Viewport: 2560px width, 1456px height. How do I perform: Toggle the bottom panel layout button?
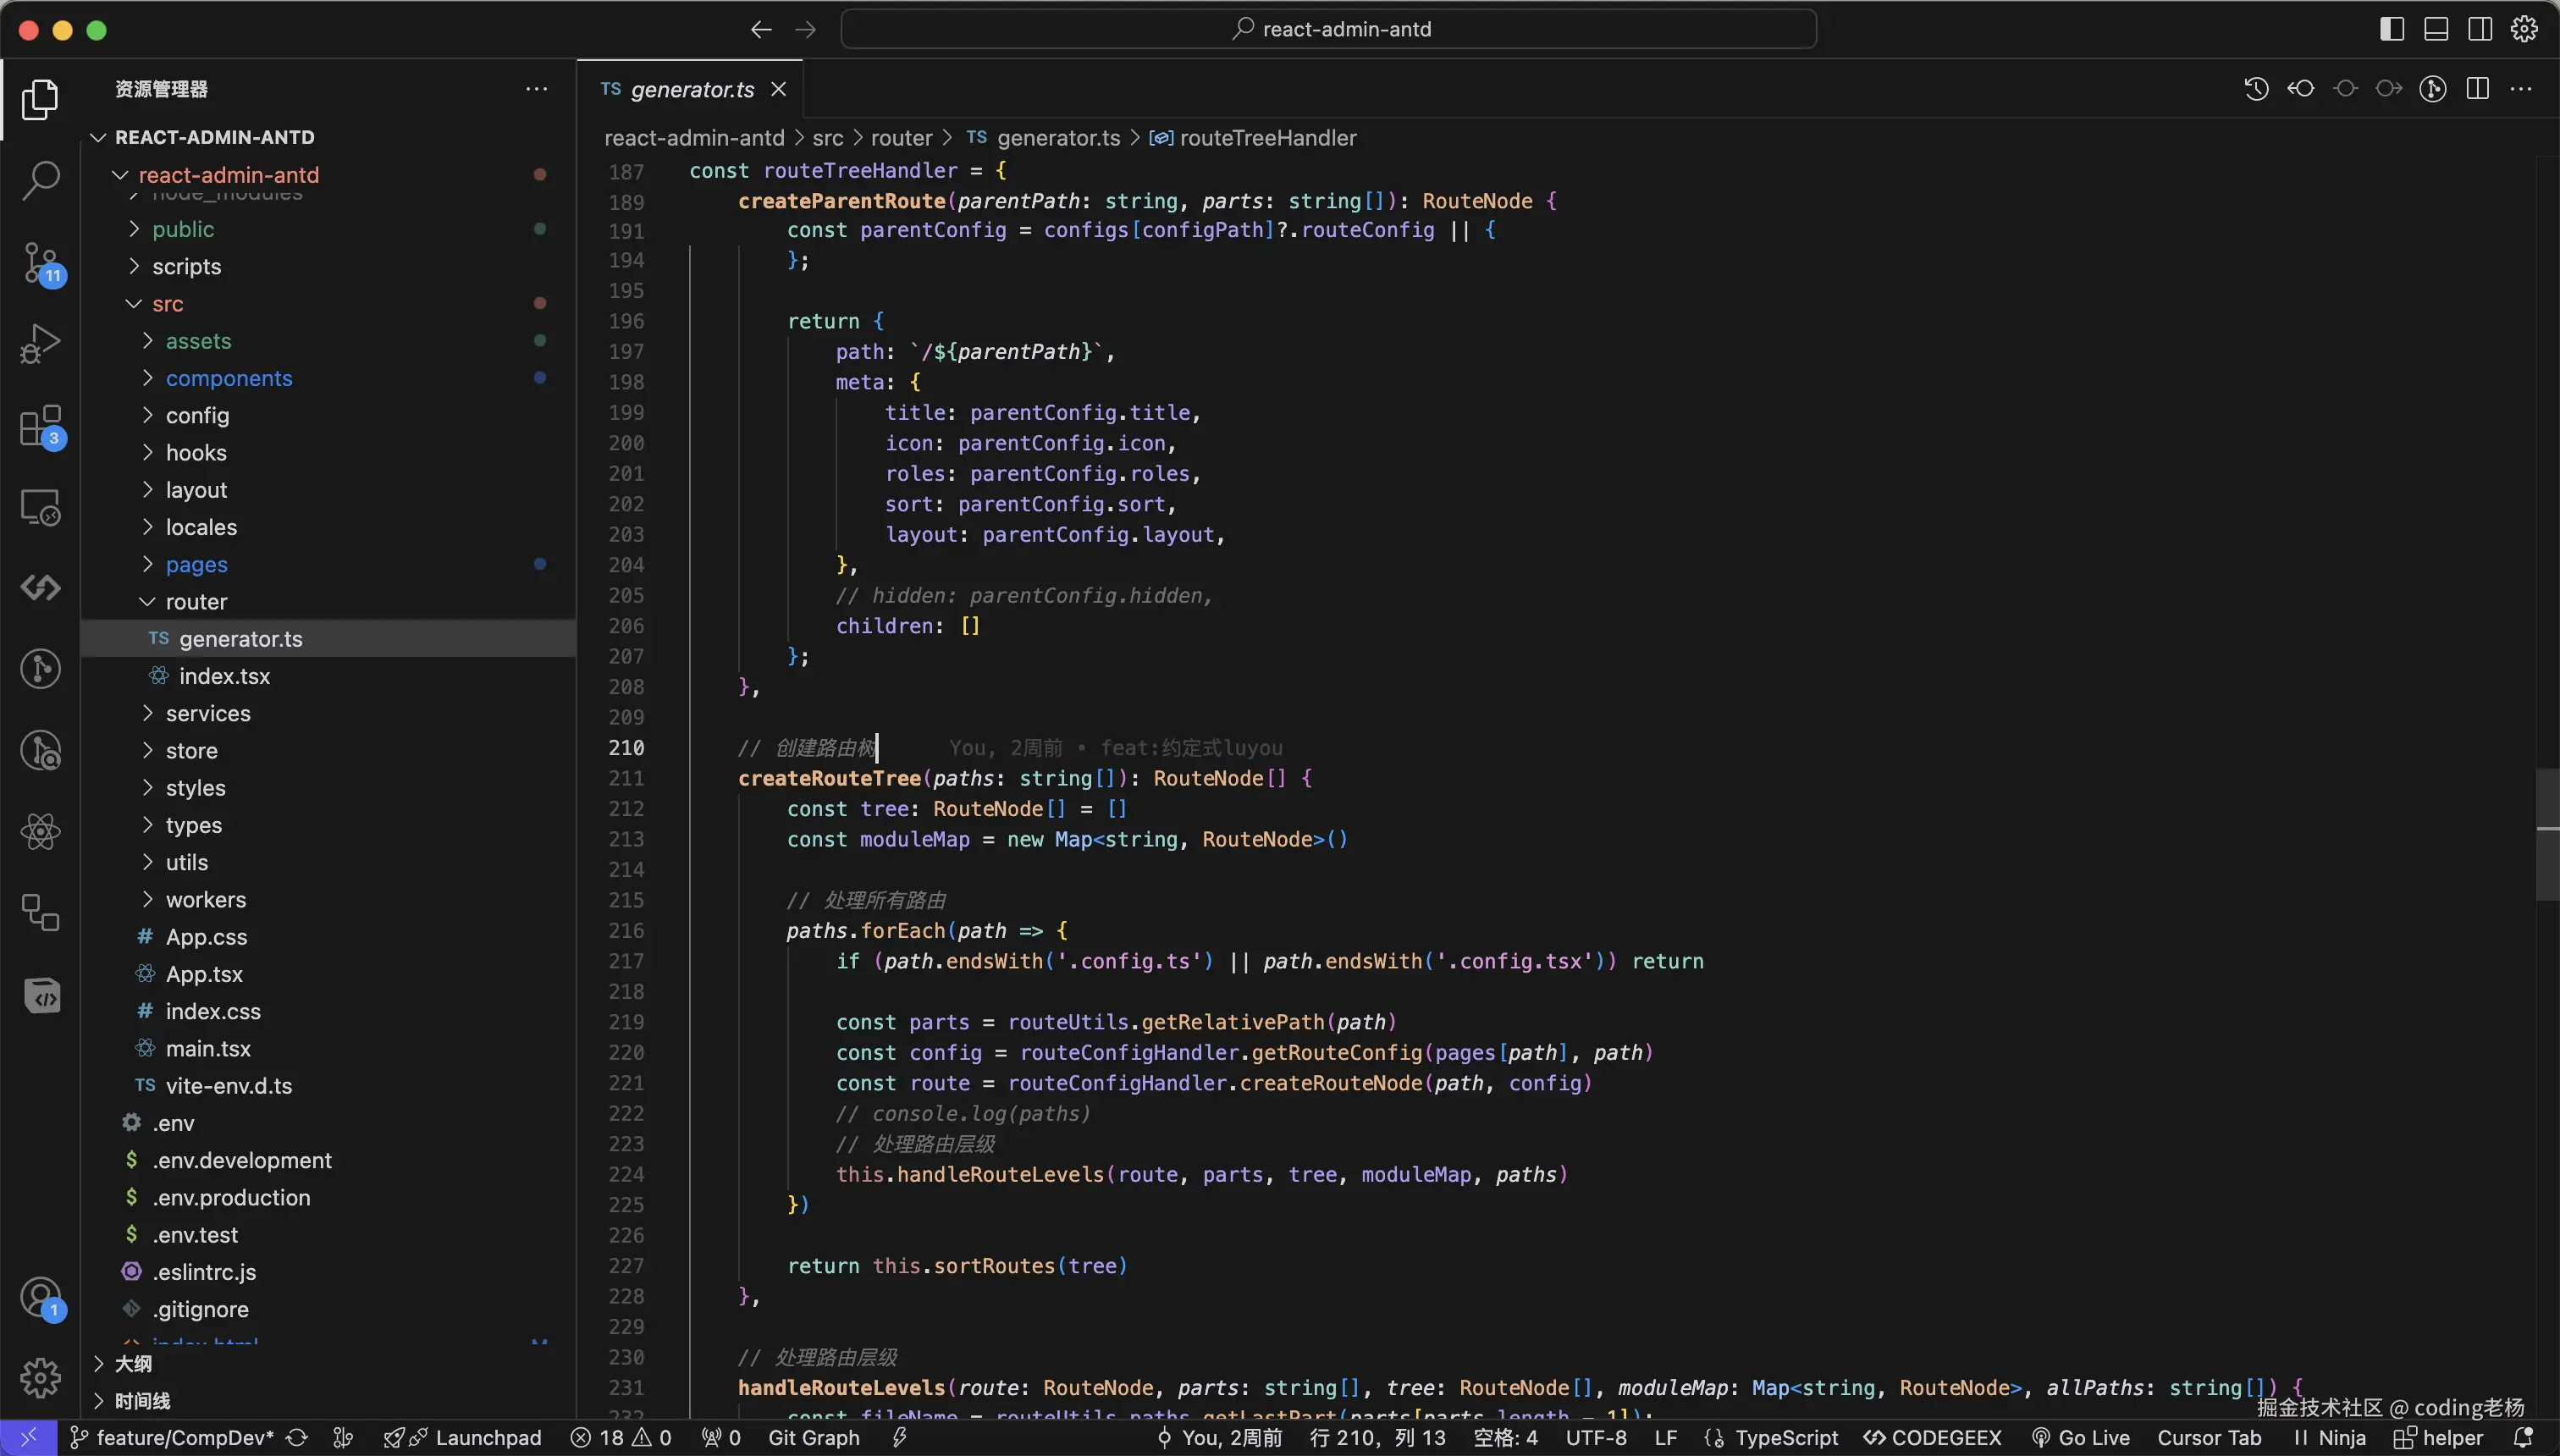pos(2436,29)
